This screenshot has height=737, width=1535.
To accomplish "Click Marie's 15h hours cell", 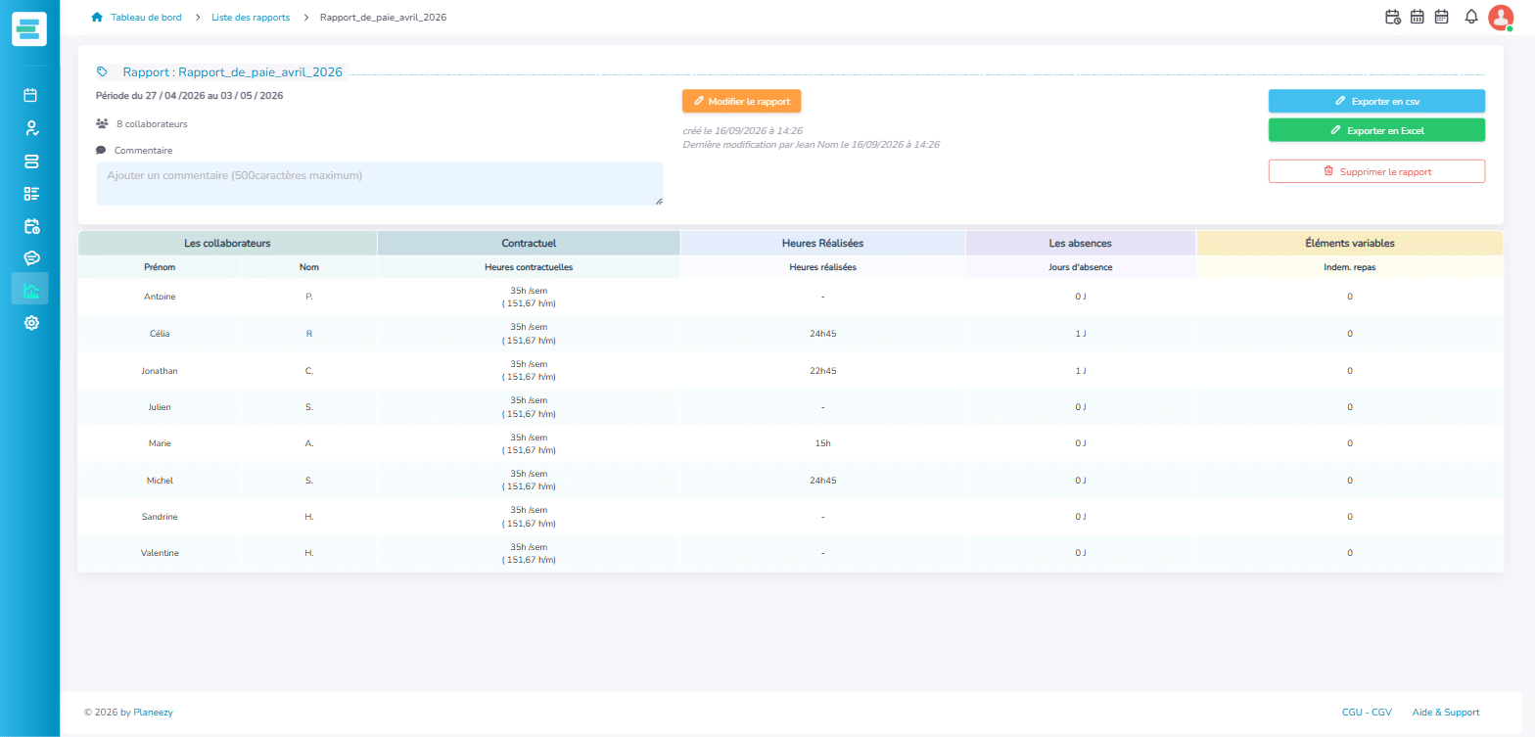I will (x=822, y=443).
